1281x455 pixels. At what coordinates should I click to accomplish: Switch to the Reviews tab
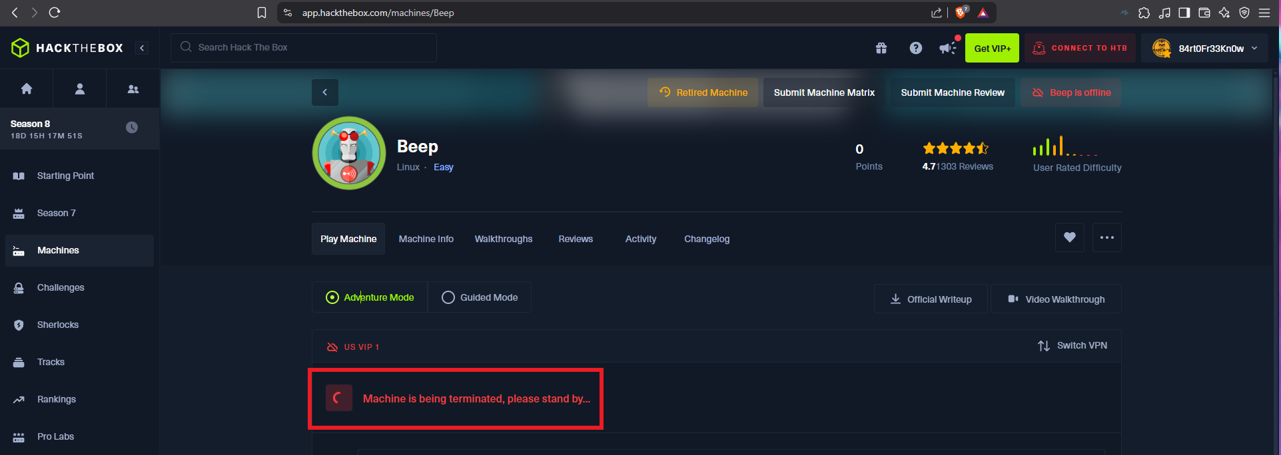click(576, 239)
